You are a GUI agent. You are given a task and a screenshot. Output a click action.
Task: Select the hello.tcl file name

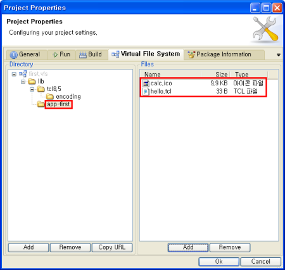pos(161,92)
